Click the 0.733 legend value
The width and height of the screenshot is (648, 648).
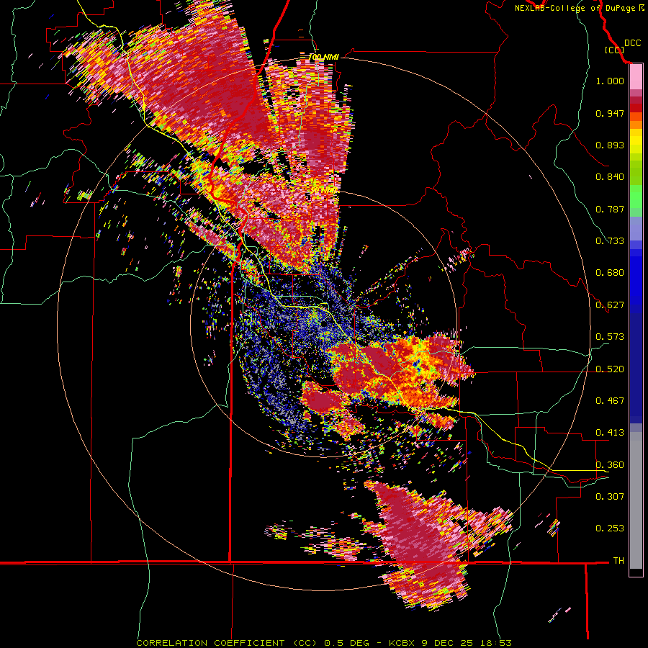click(610, 241)
